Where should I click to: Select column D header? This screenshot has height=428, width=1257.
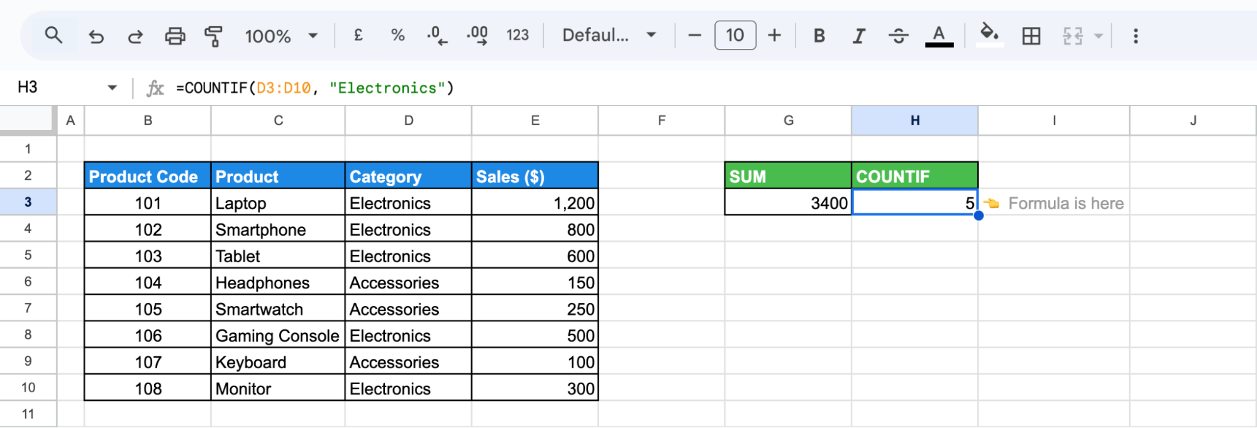click(x=409, y=121)
